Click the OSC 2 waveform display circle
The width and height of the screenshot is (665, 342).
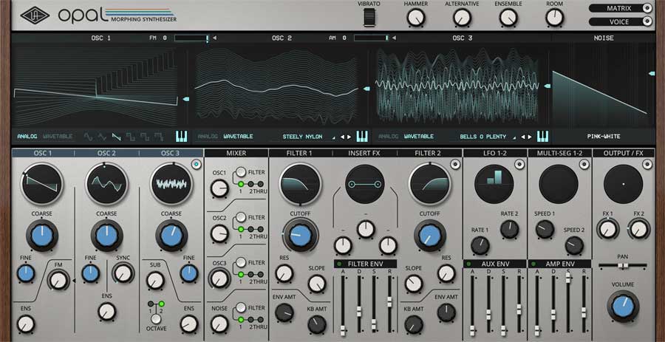107,184
